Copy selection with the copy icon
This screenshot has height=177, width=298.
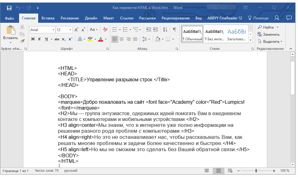tap(22, 34)
